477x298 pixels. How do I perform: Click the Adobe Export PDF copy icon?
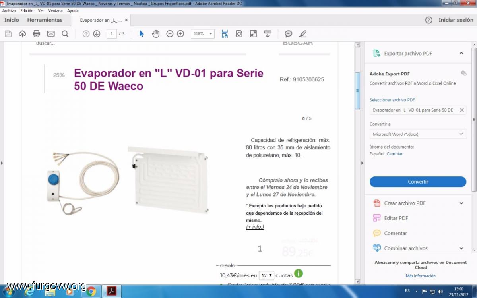click(463, 73)
